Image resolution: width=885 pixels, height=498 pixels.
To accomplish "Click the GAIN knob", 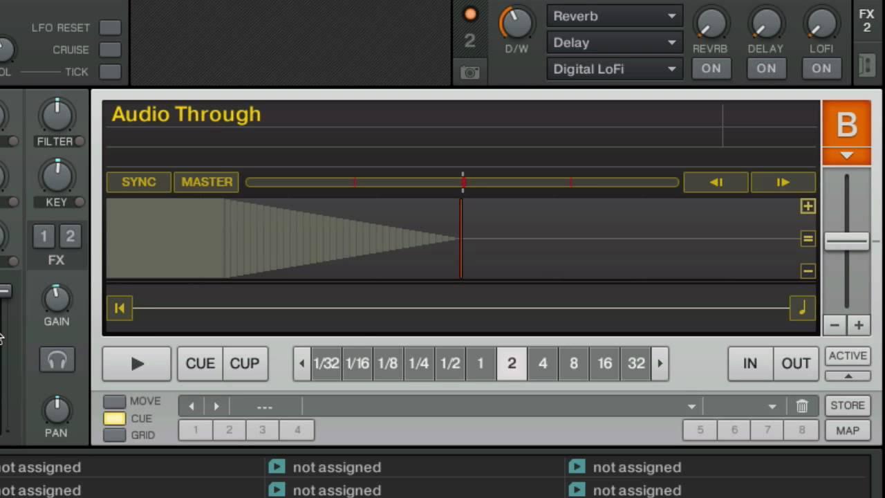I will (57, 298).
